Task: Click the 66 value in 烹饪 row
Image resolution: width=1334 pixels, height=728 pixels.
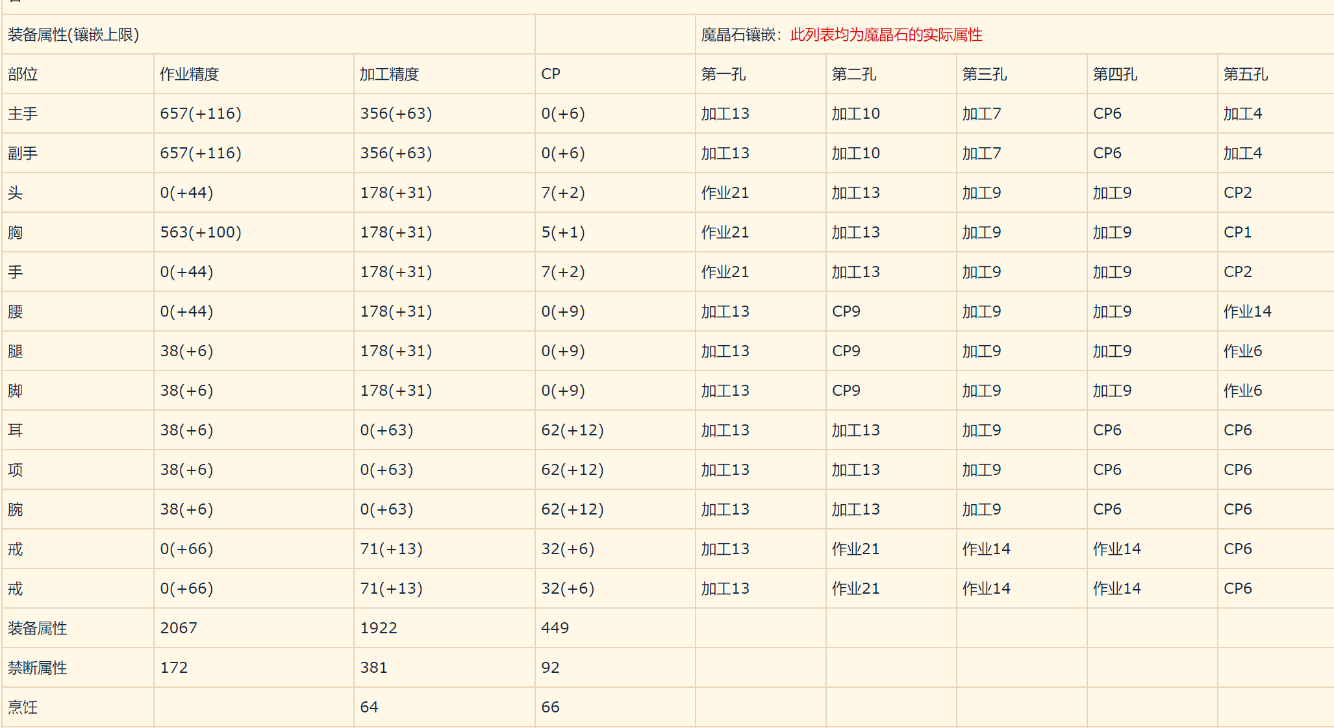Action: pyautogui.click(x=551, y=707)
